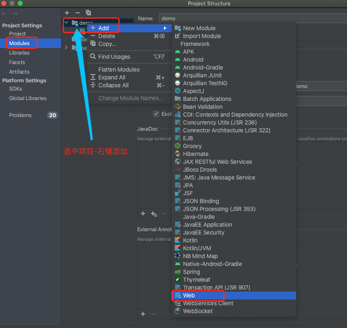
Task: Click the forward navigation arrow
Action: tap(15, 14)
